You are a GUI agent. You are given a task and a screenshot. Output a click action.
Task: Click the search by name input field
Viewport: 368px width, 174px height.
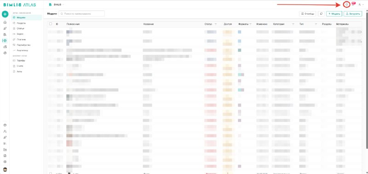[x=81, y=14]
